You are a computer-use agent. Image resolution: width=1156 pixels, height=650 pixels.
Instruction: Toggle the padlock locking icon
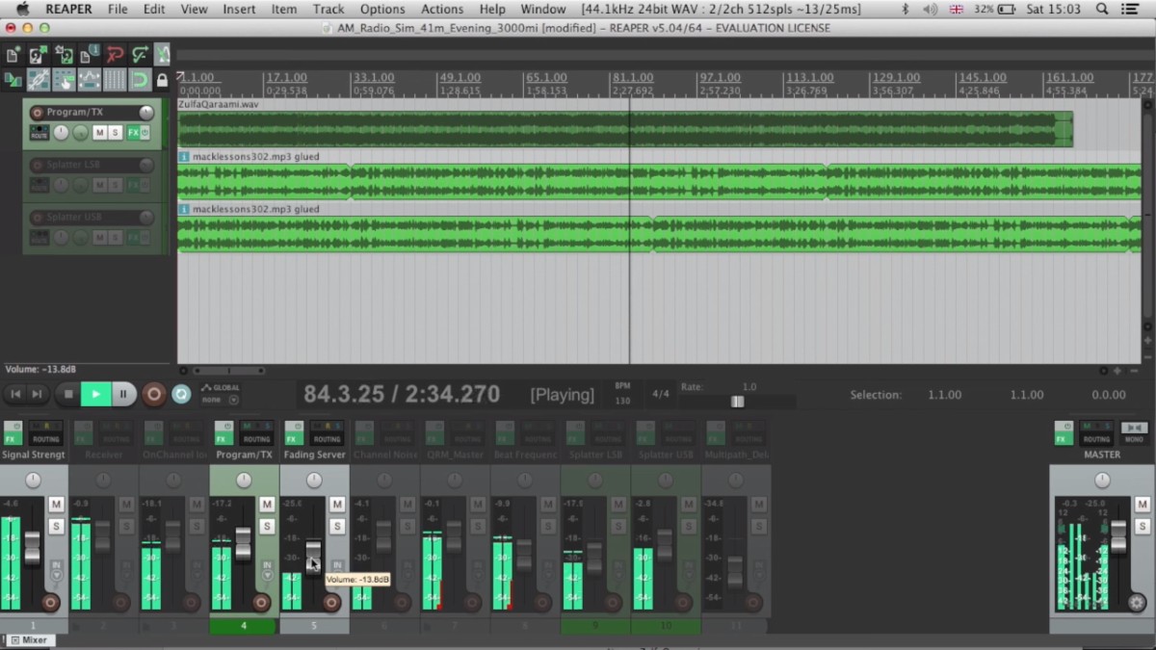point(162,80)
